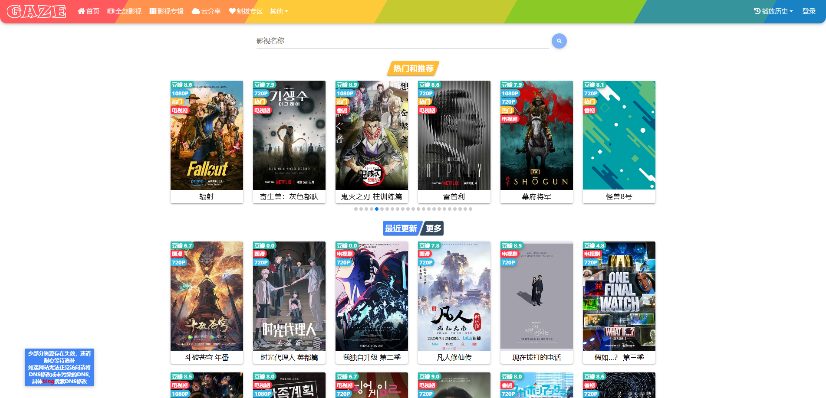Viewport: 826px width, 398px height.
Task: Focus the 影视名称 search field
Action: [x=402, y=41]
